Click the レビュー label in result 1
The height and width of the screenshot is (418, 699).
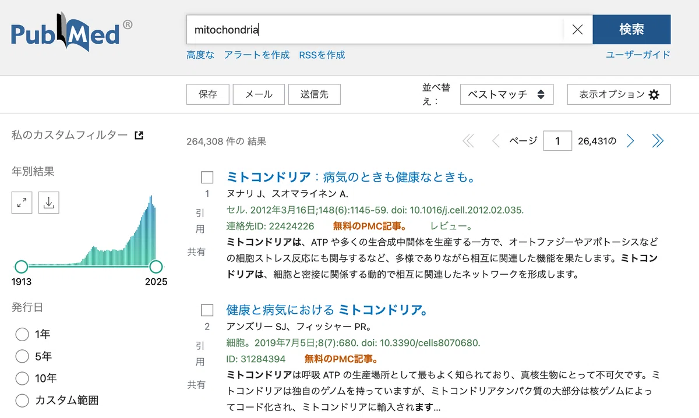click(x=451, y=226)
